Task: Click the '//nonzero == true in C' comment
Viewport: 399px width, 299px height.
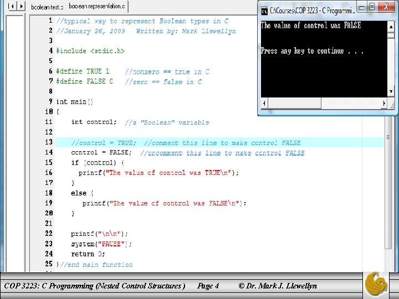Action: [167, 71]
